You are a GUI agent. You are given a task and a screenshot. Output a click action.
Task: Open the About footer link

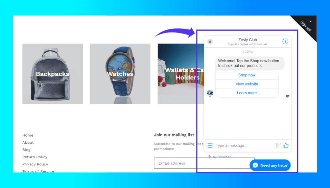click(x=28, y=143)
